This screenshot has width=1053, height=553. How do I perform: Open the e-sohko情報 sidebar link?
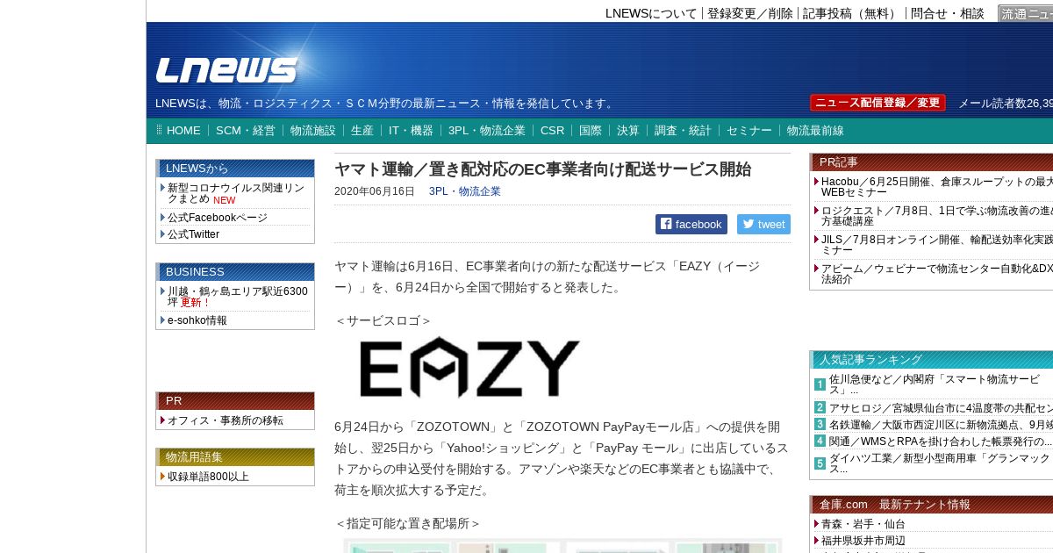coord(197,320)
